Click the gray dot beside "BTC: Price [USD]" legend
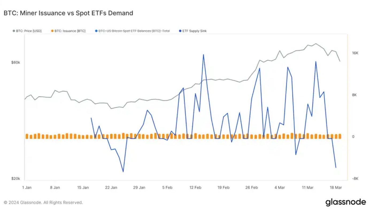Screen dimensions: 368x209 click(x=14, y=31)
